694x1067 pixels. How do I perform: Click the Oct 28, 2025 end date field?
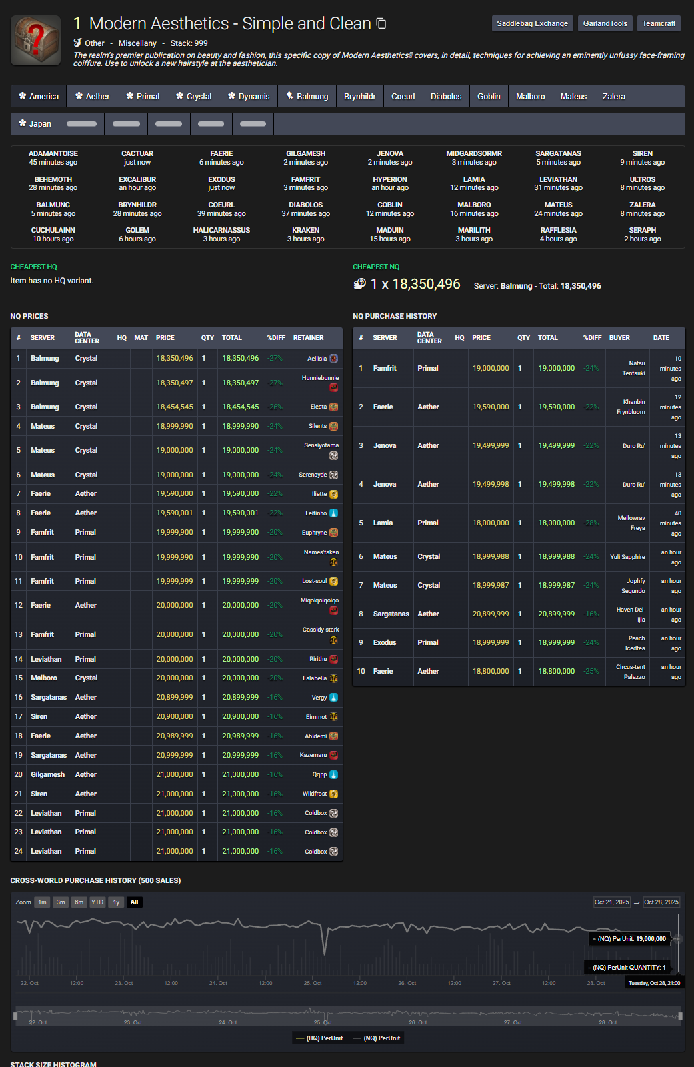coord(661,902)
